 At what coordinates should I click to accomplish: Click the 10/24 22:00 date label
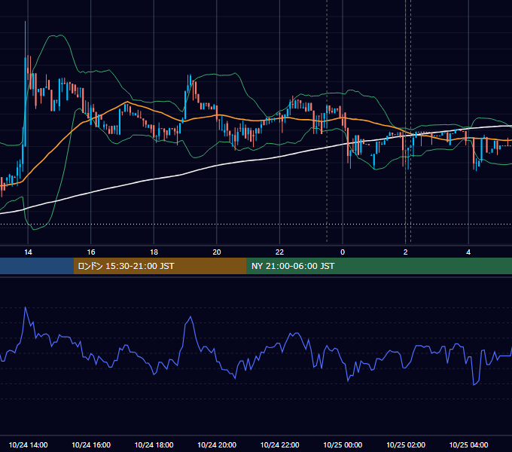[279, 444]
